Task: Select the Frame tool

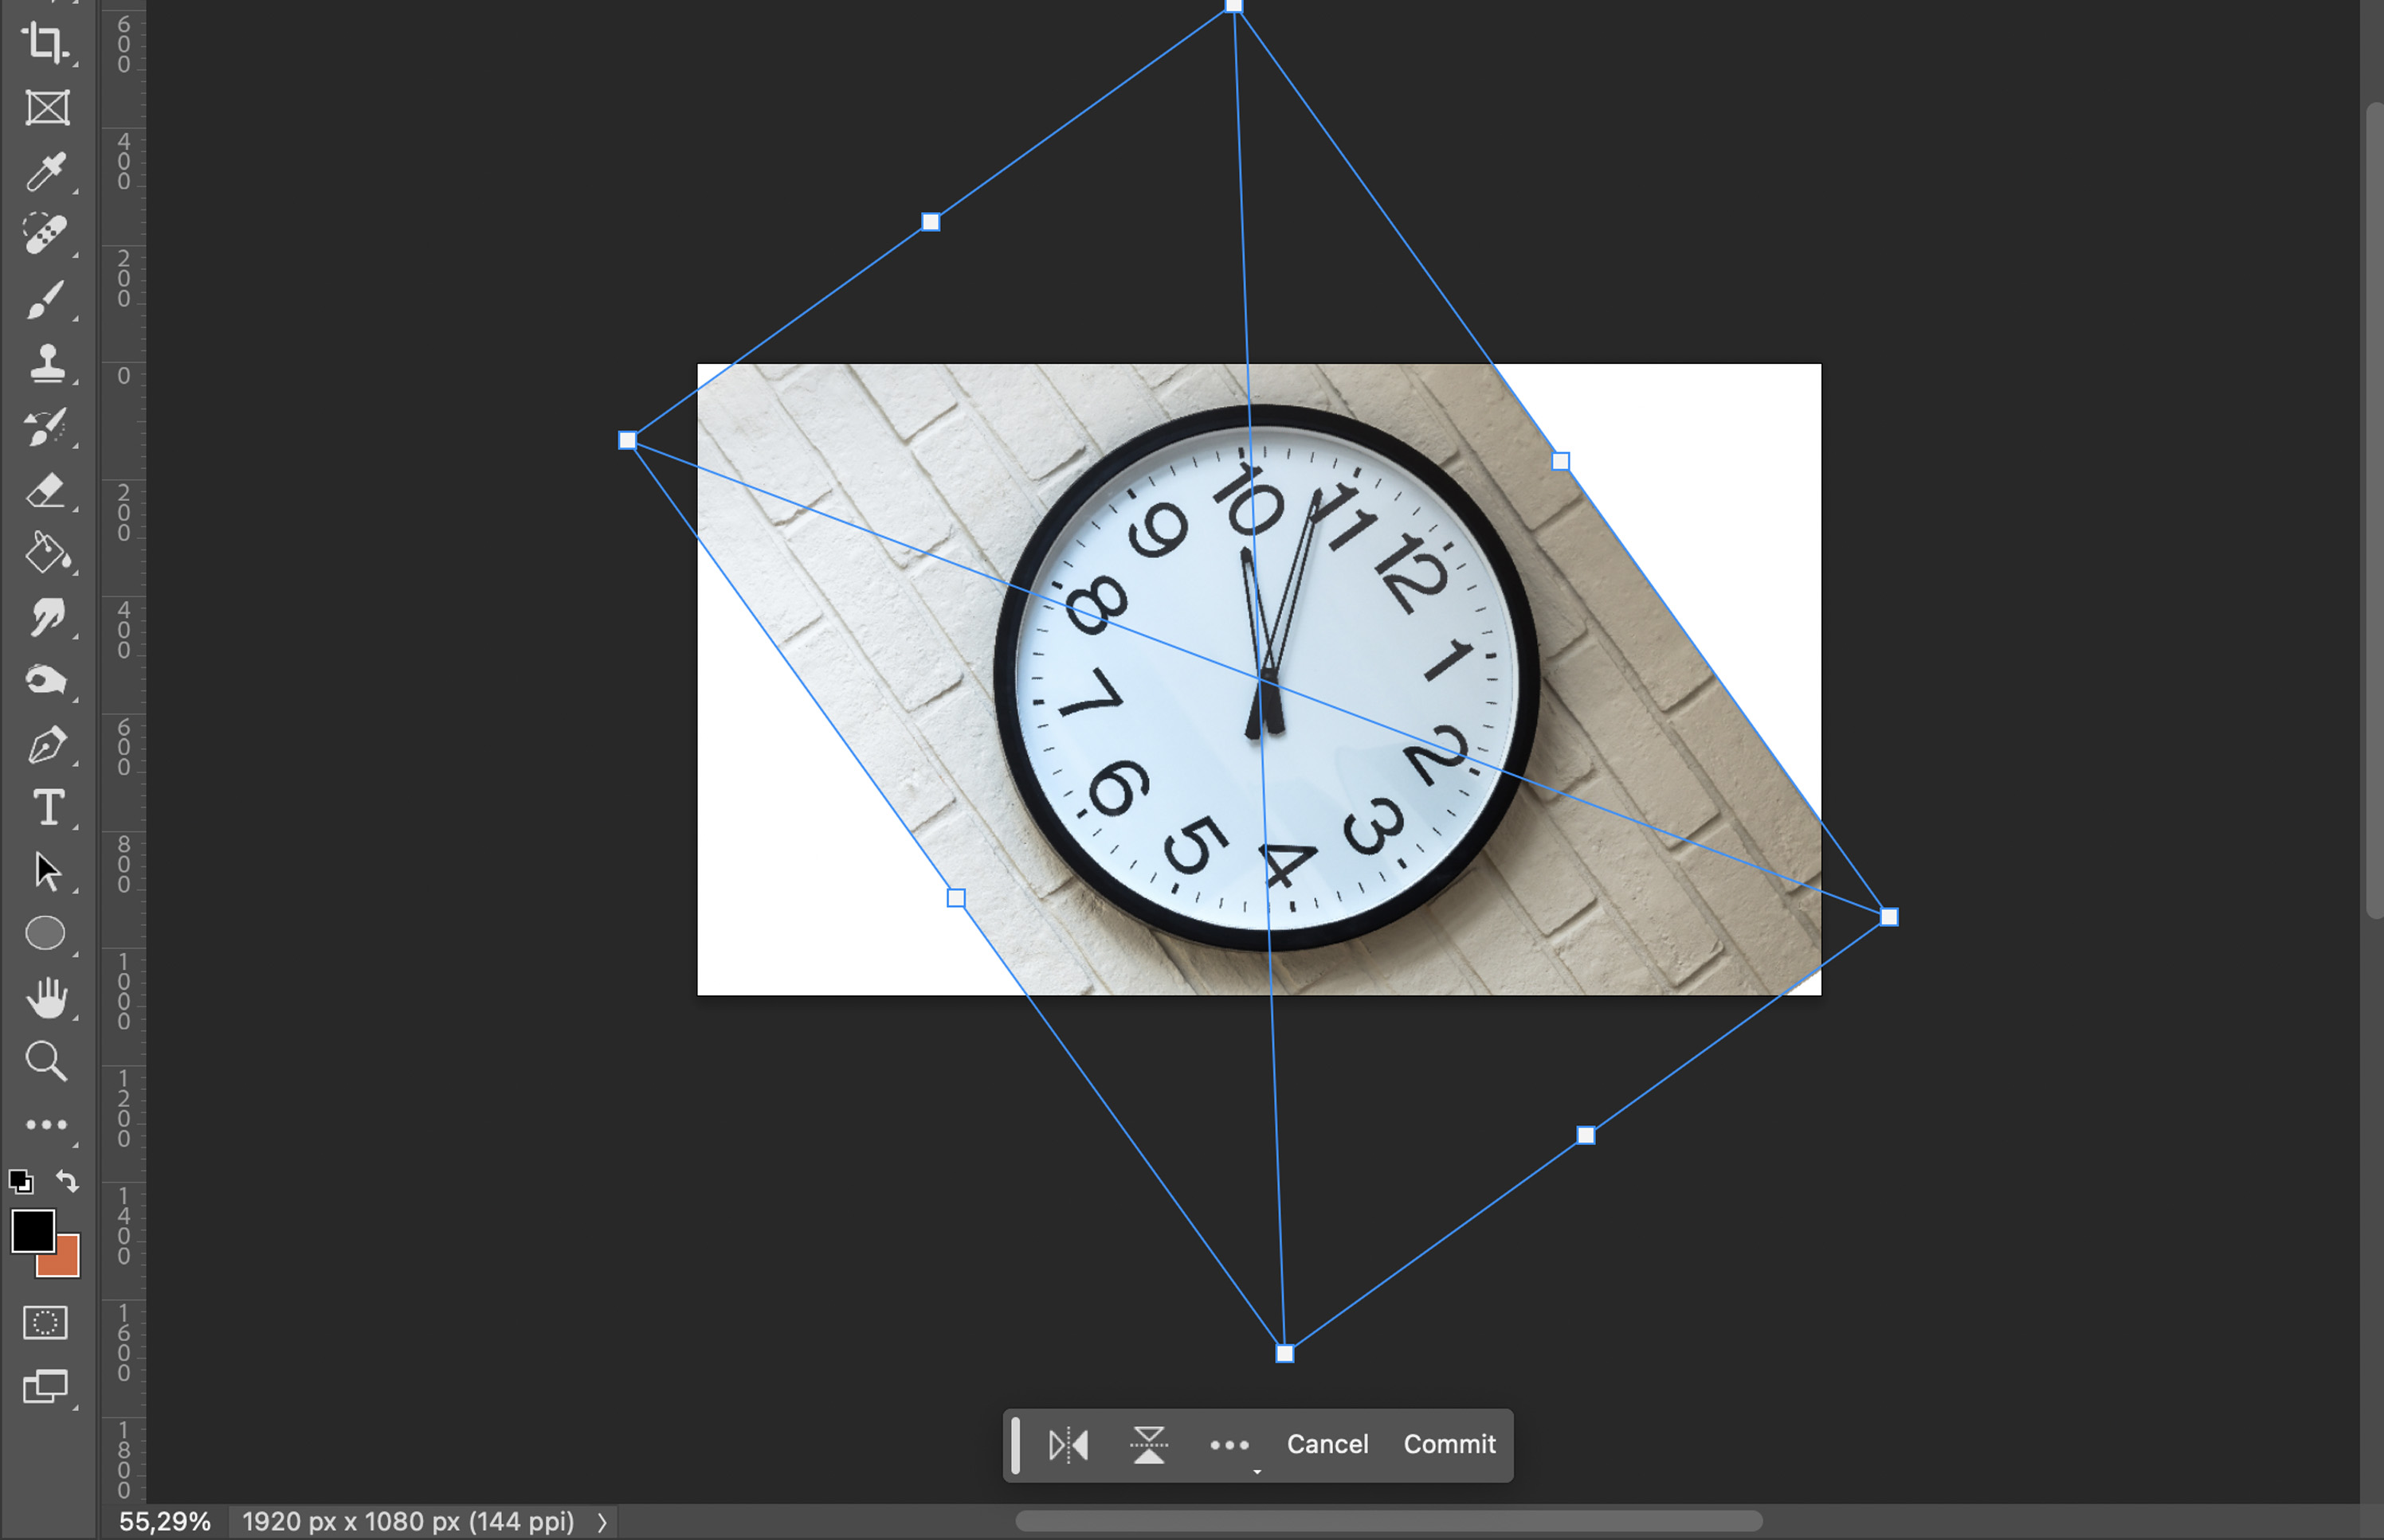Action: [47, 108]
